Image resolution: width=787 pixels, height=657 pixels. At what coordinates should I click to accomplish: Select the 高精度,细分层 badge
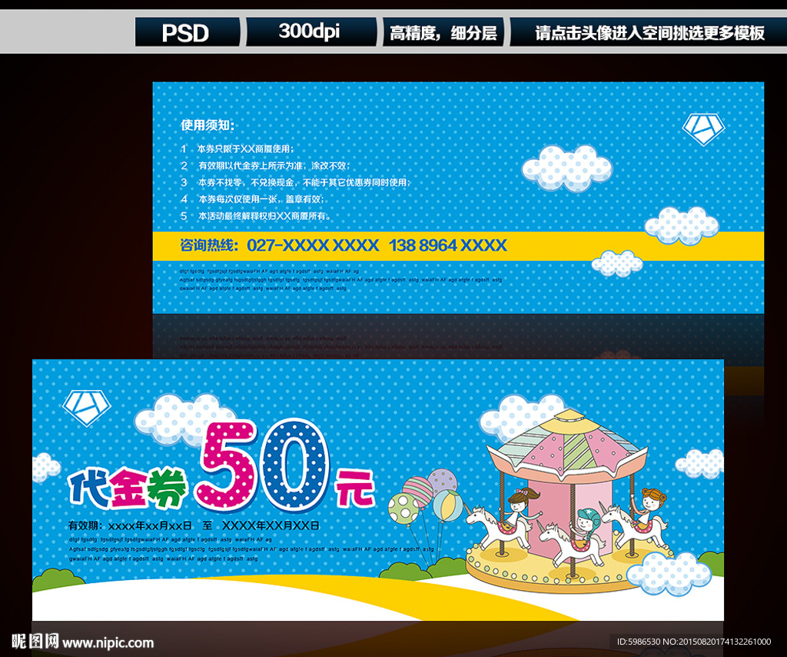[443, 32]
